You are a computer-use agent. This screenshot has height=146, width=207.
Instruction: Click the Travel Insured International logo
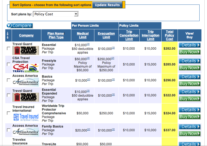[26, 117]
